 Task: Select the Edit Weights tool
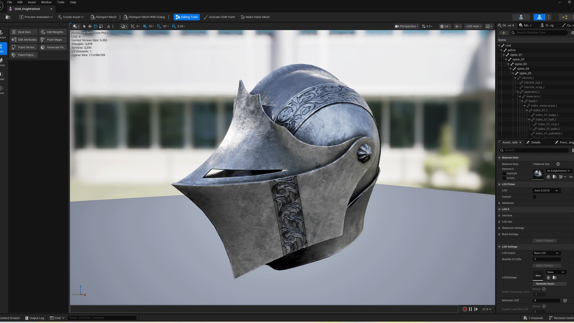point(53,32)
